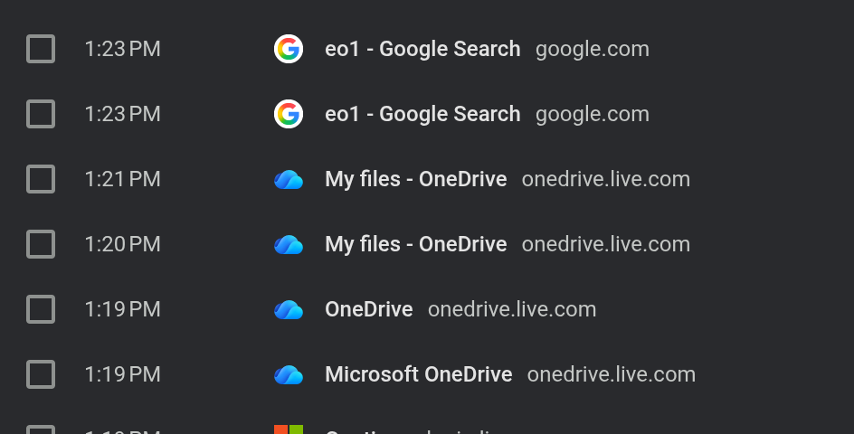Tick the checkbox for the upper 1:23 PM entry
854x434 pixels.
tap(41, 49)
